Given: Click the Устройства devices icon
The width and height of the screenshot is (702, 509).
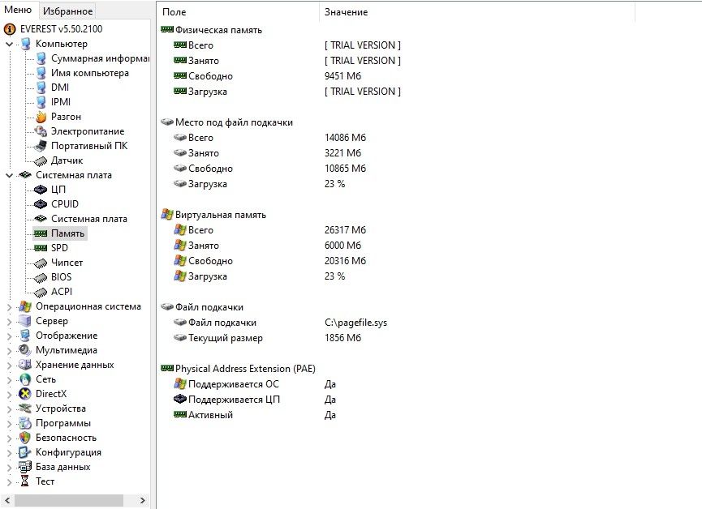Looking at the screenshot, I should [25, 408].
